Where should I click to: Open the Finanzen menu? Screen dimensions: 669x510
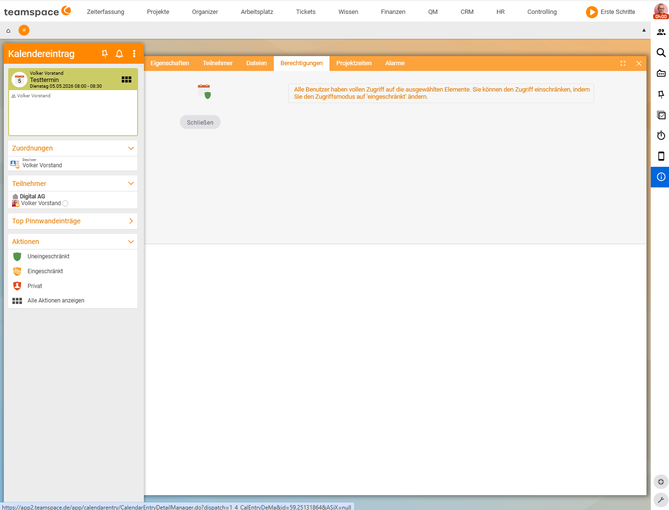pos(393,12)
